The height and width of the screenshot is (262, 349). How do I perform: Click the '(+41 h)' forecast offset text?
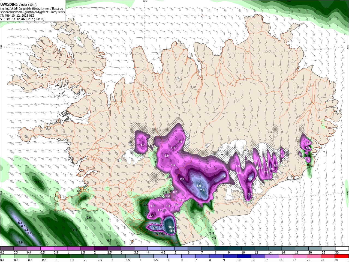pyautogui.click(x=39, y=19)
